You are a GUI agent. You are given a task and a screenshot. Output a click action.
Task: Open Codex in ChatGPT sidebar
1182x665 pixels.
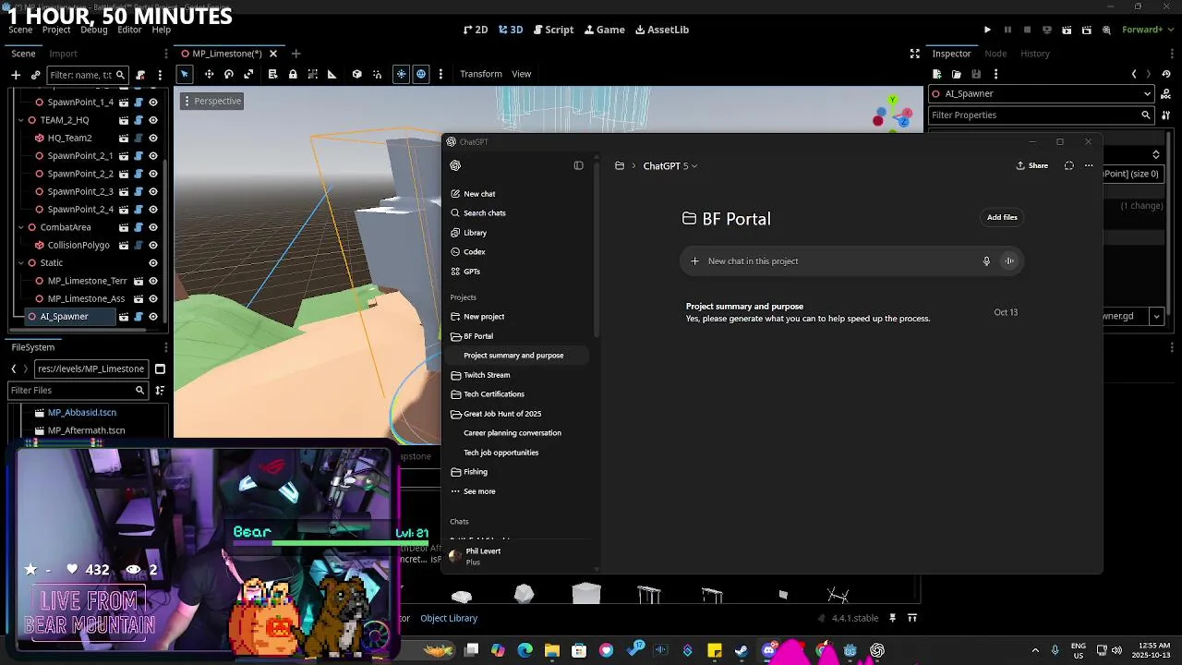pyautogui.click(x=474, y=252)
